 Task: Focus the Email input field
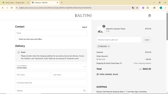(51, 33)
